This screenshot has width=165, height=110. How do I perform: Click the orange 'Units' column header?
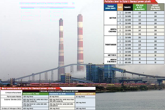pyautogui.click(x=120, y=7)
